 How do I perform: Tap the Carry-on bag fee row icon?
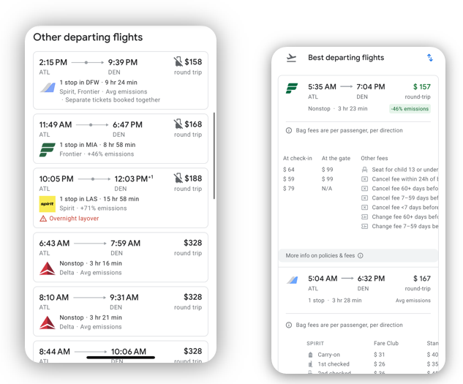(310, 355)
